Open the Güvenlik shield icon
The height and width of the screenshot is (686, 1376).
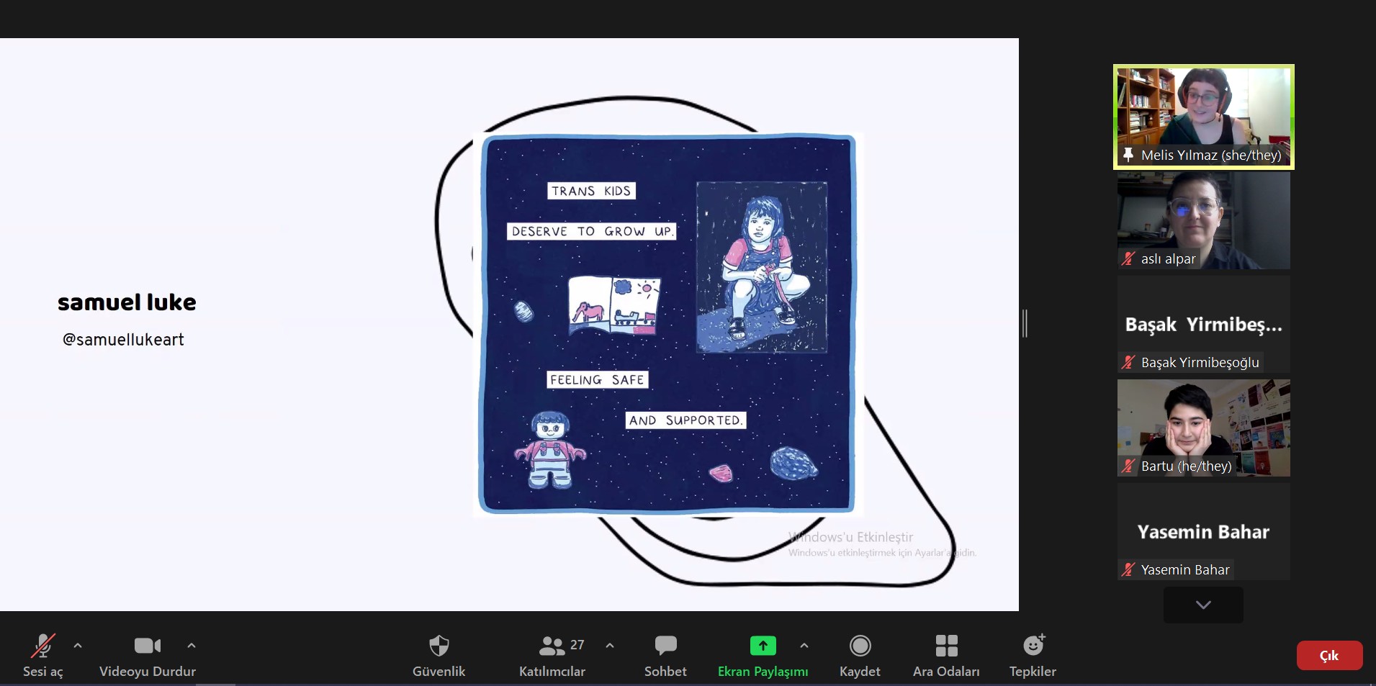(x=439, y=646)
